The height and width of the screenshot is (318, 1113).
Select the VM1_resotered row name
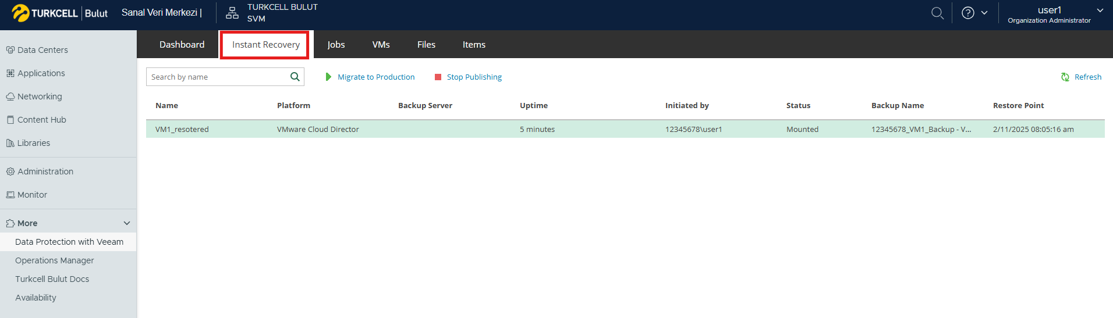click(182, 129)
